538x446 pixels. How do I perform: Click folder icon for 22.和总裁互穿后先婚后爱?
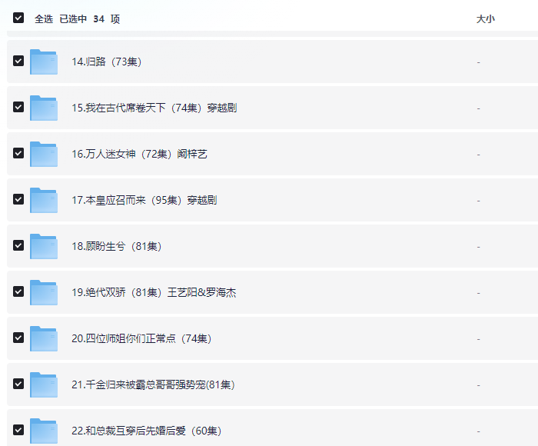coord(44,430)
